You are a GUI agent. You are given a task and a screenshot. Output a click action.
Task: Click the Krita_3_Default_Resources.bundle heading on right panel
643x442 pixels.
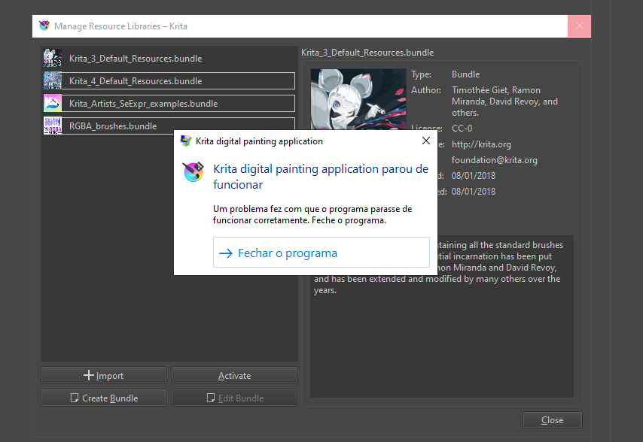[367, 53]
